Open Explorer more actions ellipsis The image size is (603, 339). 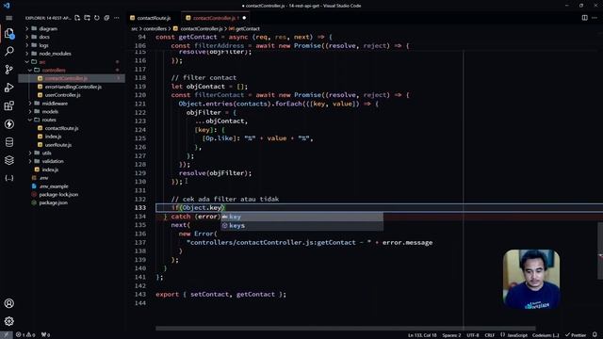(117, 18)
